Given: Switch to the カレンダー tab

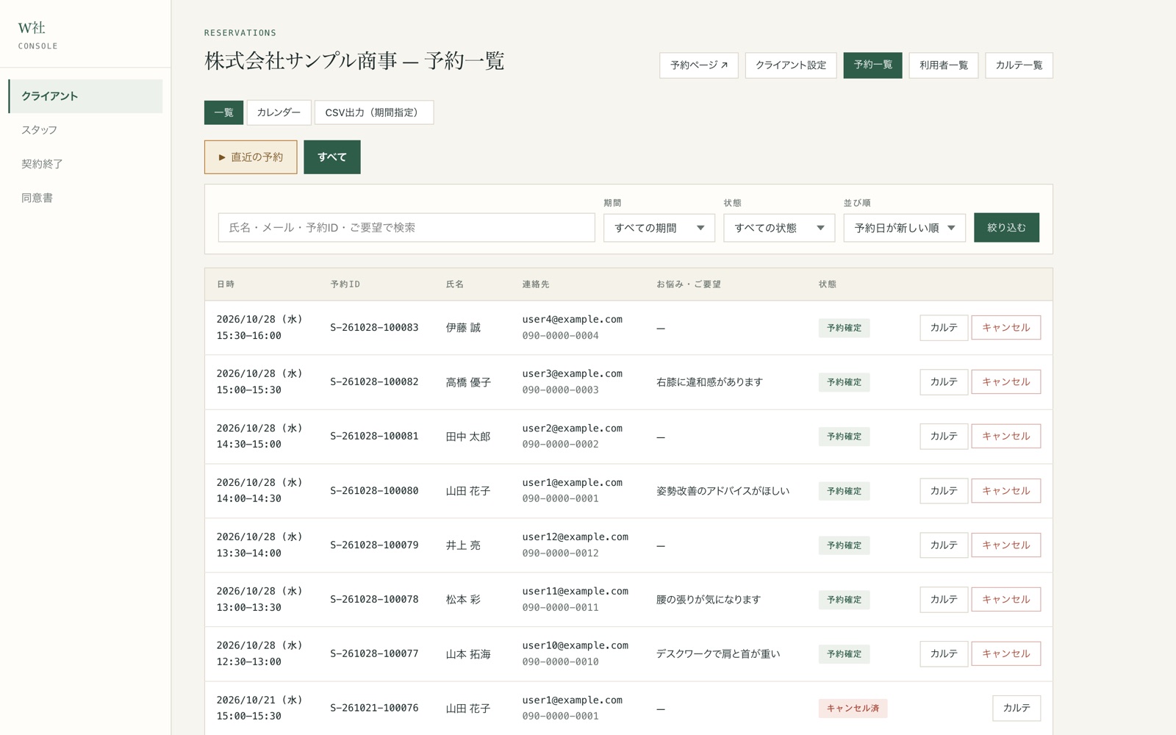Looking at the screenshot, I should tap(279, 112).
